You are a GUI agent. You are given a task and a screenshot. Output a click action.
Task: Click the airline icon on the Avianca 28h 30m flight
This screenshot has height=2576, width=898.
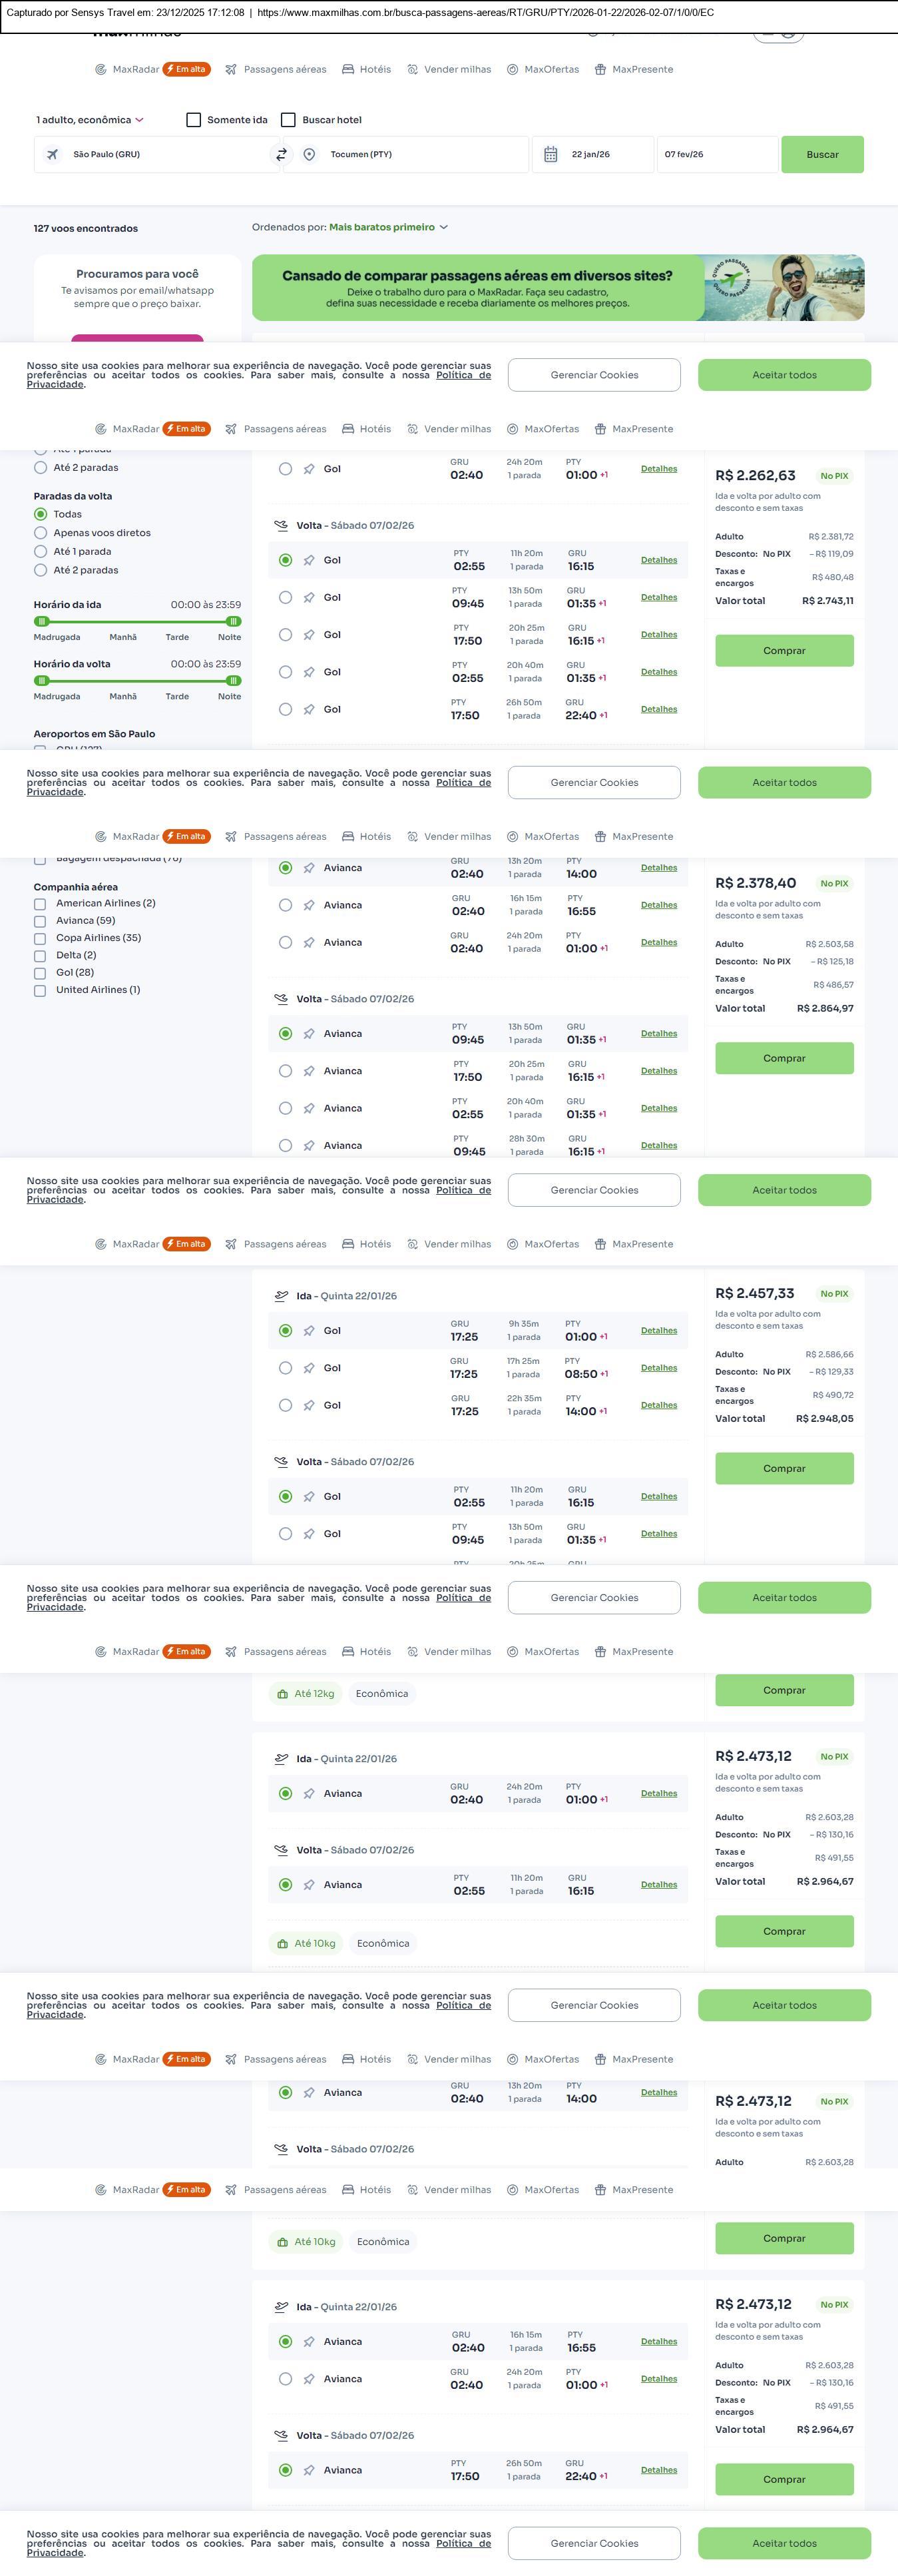click(x=309, y=1146)
